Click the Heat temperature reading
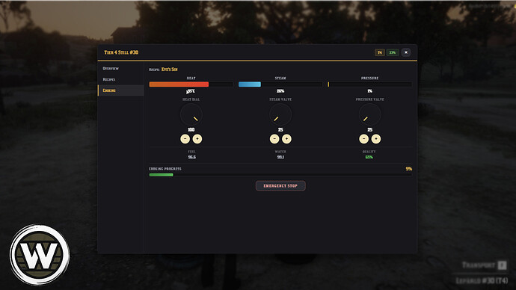 coord(191,91)
